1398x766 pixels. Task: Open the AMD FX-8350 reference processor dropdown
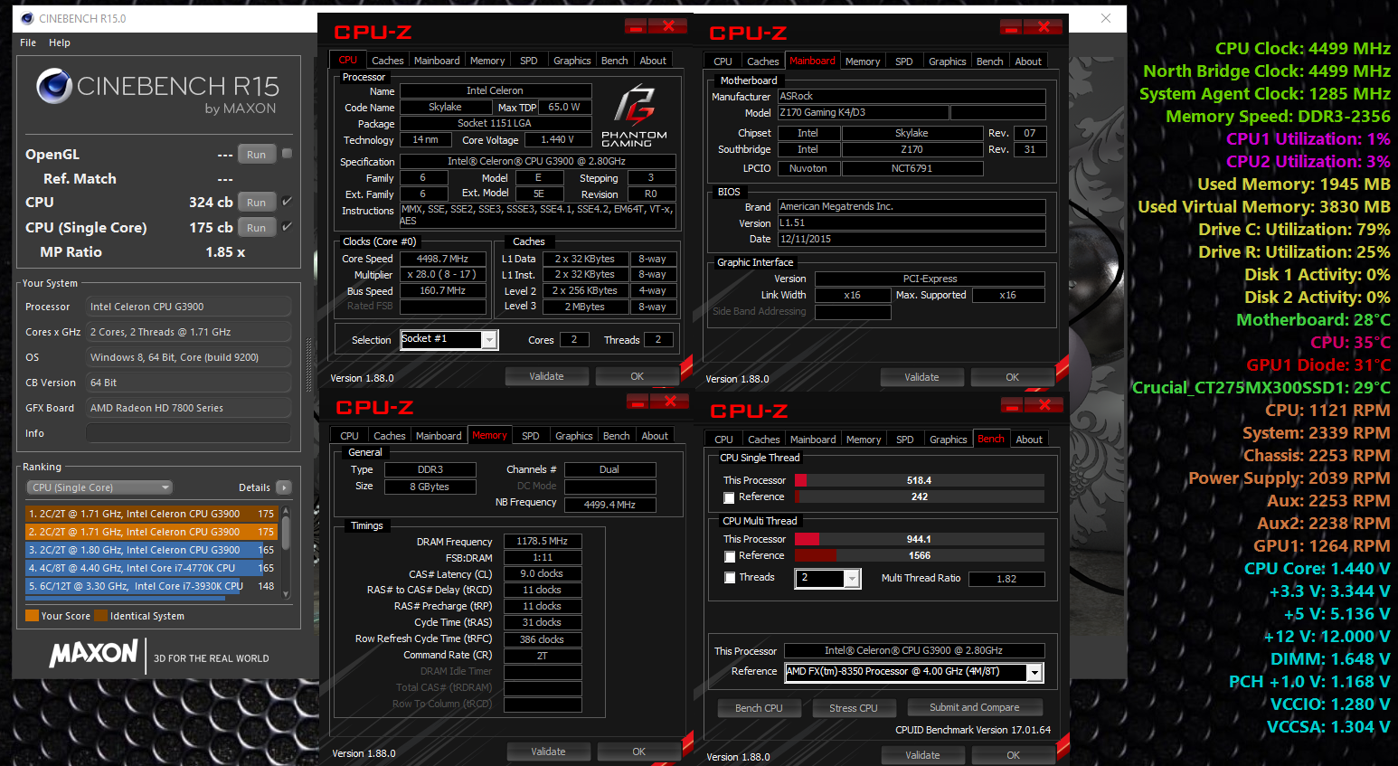1034,672
